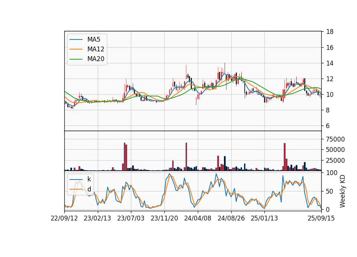Viewport: 357px width, 257px height.
Task: Click the KD axis value 50
Action: tap(330, 191)
